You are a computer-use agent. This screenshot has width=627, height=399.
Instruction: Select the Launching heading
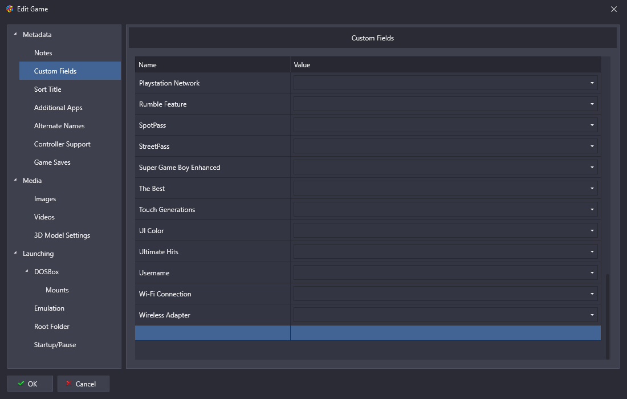pos(38,253)
